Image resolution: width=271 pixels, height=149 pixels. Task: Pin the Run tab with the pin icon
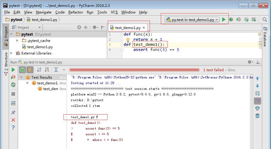pyautogui.click(x=13, y=112)
